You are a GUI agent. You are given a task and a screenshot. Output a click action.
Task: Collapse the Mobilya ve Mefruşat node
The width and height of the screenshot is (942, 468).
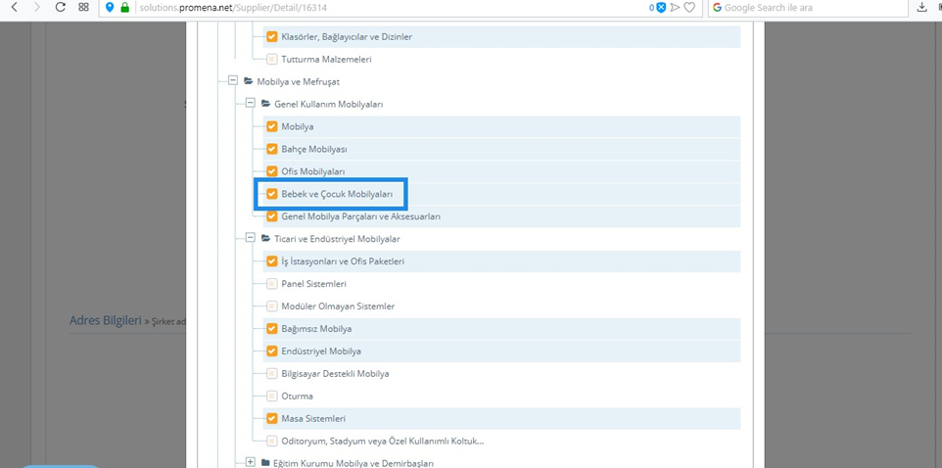(233, 80)
